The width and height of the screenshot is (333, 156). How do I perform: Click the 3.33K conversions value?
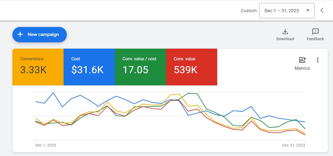tap(33, 70)
